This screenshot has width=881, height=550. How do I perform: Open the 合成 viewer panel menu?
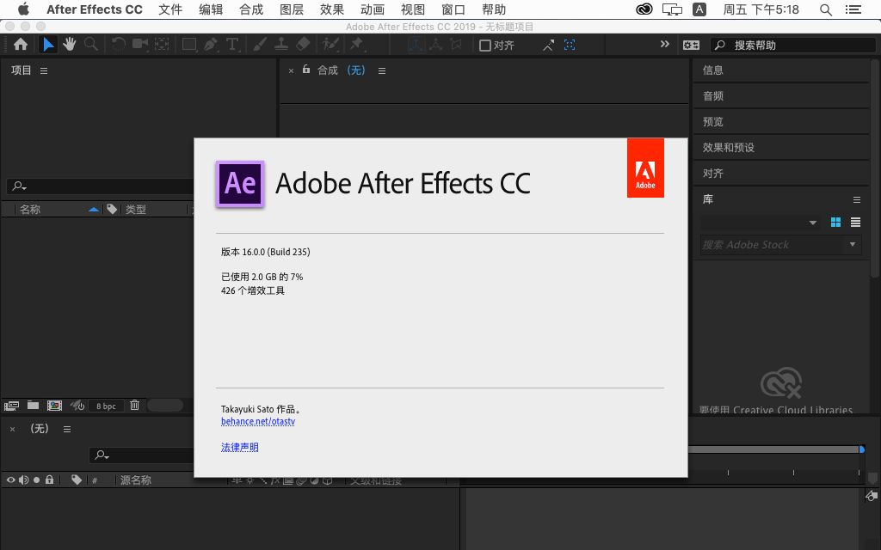click(382, 70)
